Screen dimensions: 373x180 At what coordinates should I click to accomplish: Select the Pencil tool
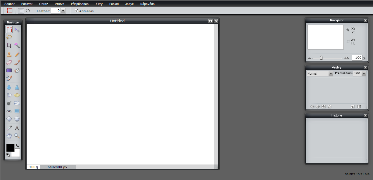point(17,54)
